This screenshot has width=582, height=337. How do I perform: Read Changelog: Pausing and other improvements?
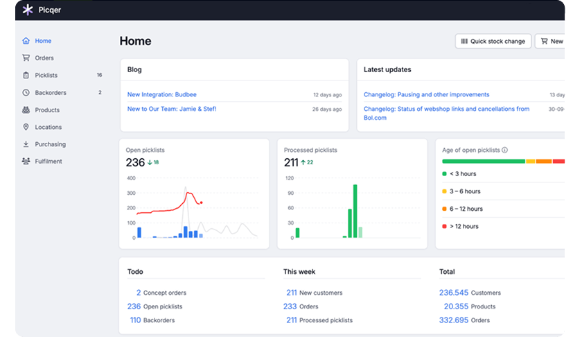pos(426,94)
